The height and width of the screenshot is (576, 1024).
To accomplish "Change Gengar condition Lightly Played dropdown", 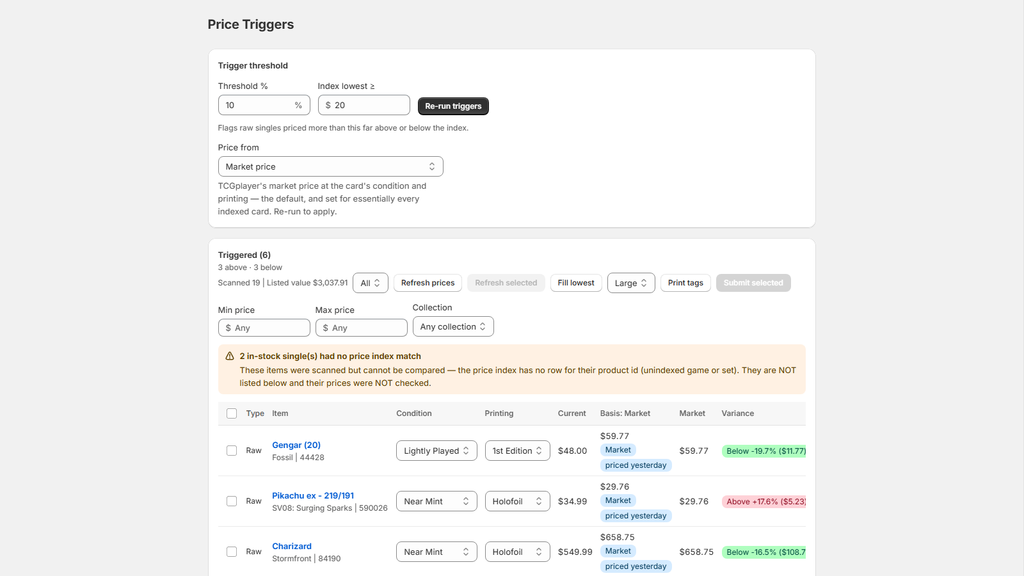I will coord(436,451).
